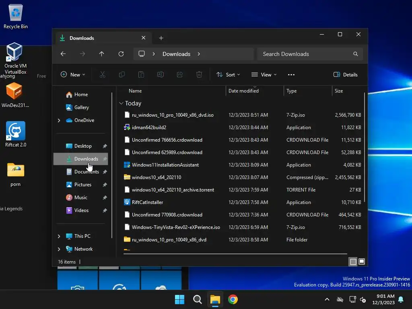Click the clock and date in taskbar
Screen dimensions: 412x309
pos(383,299)
